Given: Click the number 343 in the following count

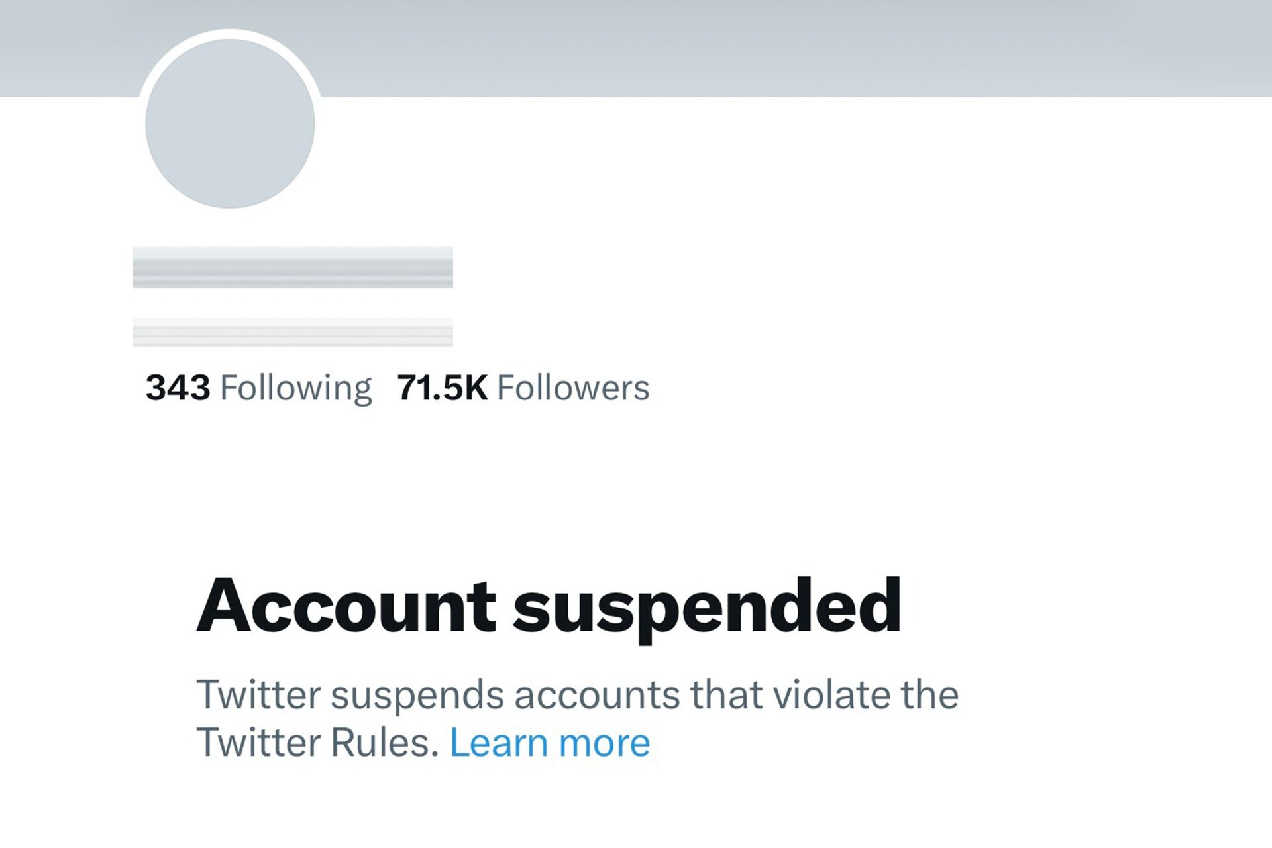Looking at the screenshot, I should pos(178,388).
